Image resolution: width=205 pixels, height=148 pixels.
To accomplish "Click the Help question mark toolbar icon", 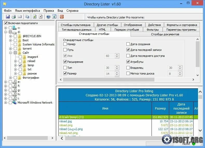I will pos(48,17).
